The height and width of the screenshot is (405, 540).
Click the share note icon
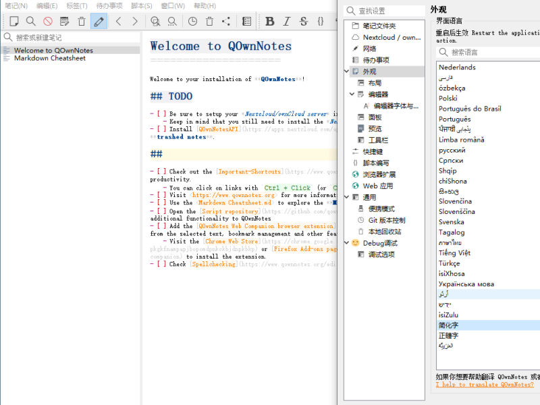[226, 22]
